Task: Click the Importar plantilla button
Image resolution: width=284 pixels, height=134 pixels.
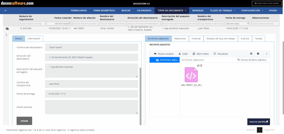Action: (x=258, y=122)
